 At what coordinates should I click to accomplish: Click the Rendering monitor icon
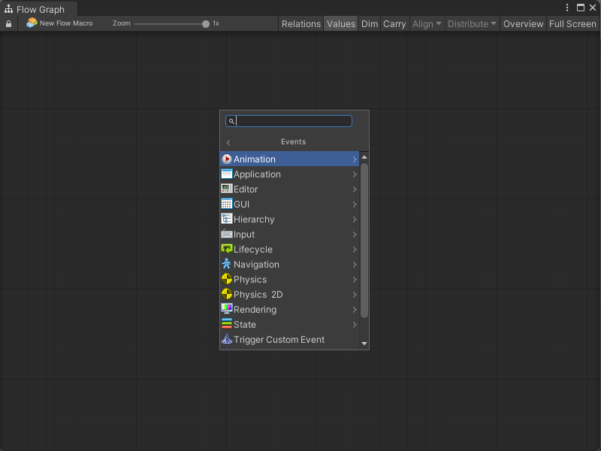click(x=227, y=310)
